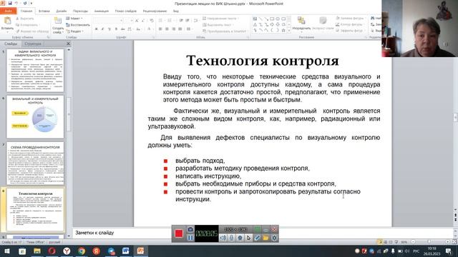The image size is (458, 257).
Task: Toggle underline formatting
Action: [x=109, y=29]
